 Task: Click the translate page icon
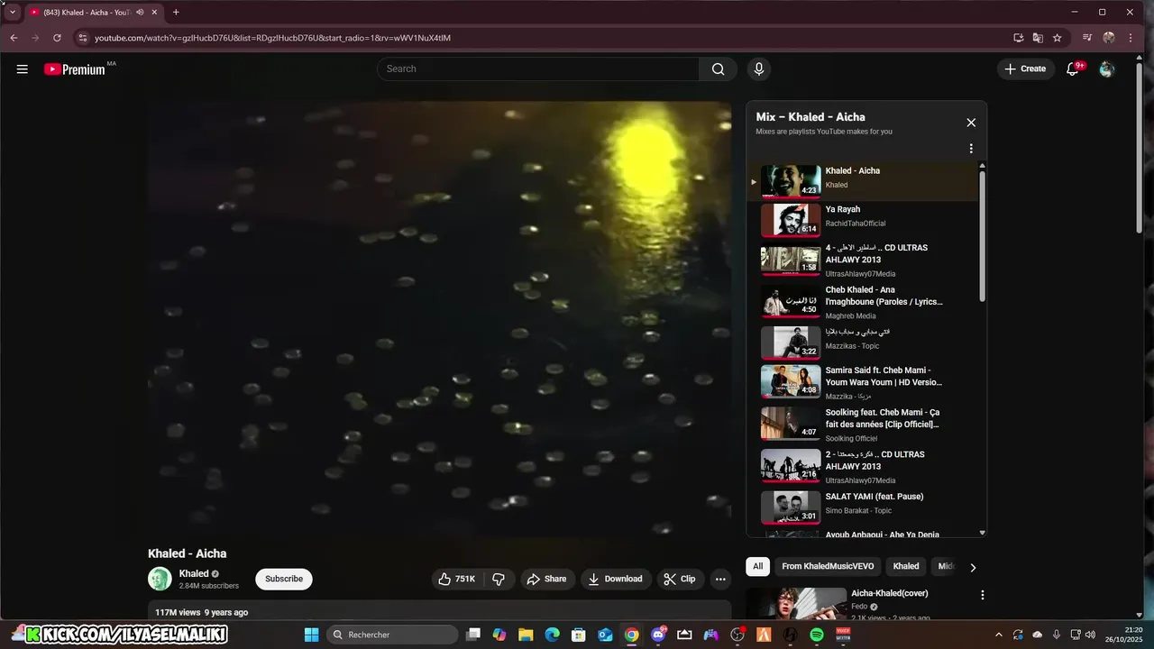[x=1038, y=38]
